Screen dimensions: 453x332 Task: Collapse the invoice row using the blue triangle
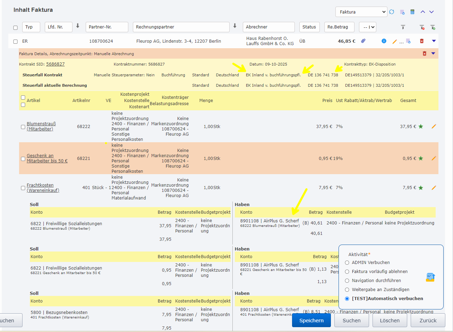coord(434,41)
